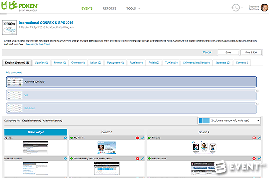The width and height of the screenshot is (269, 178).
Task: Edit the Timeline widget with its pencil icon
Action: (x=259, y=138)
